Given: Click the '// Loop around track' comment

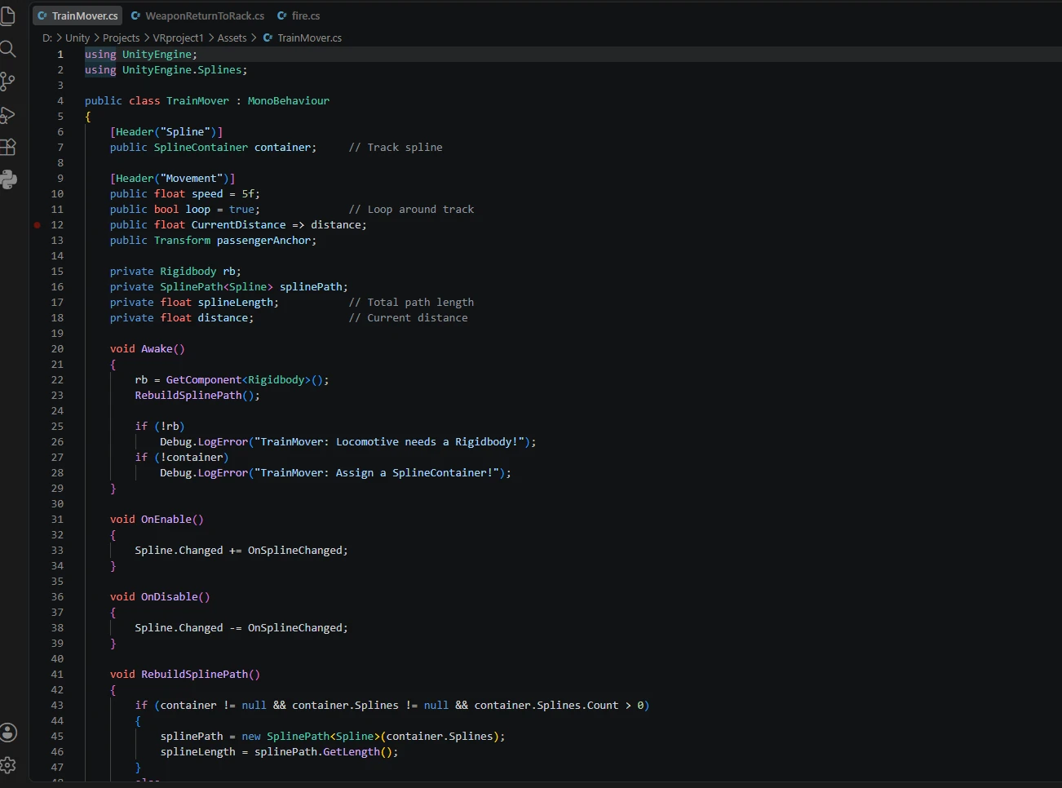Looking at the screenshot, I should click(411, 209).
